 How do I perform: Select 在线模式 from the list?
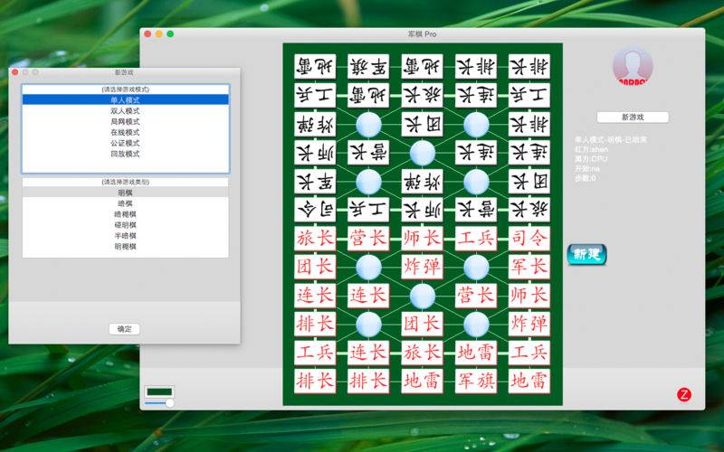pos(125,132)
